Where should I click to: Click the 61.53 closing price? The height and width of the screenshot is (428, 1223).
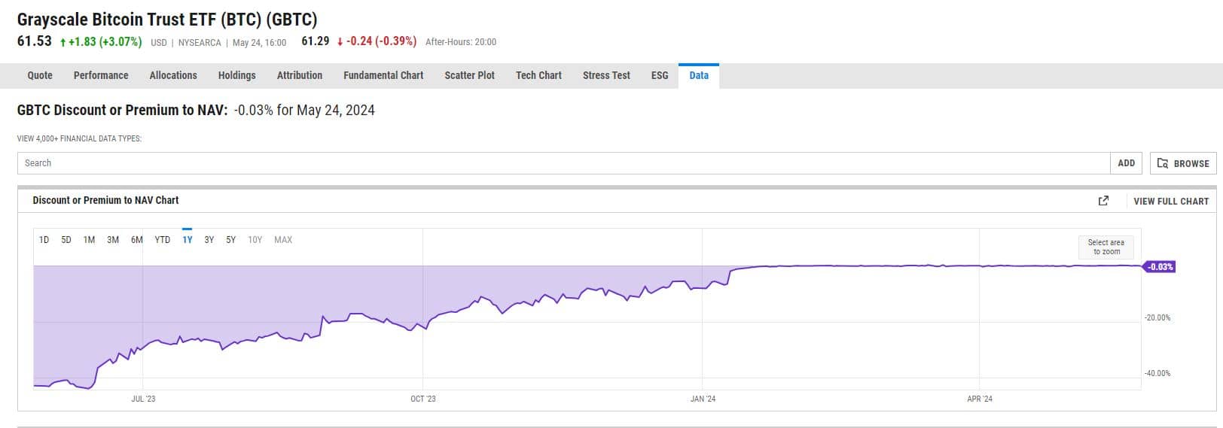(x=35, y=41)
